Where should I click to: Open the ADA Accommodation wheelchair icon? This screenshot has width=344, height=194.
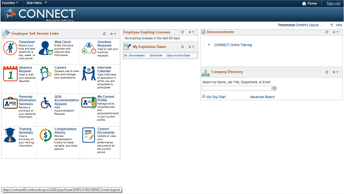click(46, 103)
